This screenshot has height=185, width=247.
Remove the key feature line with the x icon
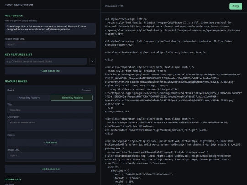click(x=92, y=61)
